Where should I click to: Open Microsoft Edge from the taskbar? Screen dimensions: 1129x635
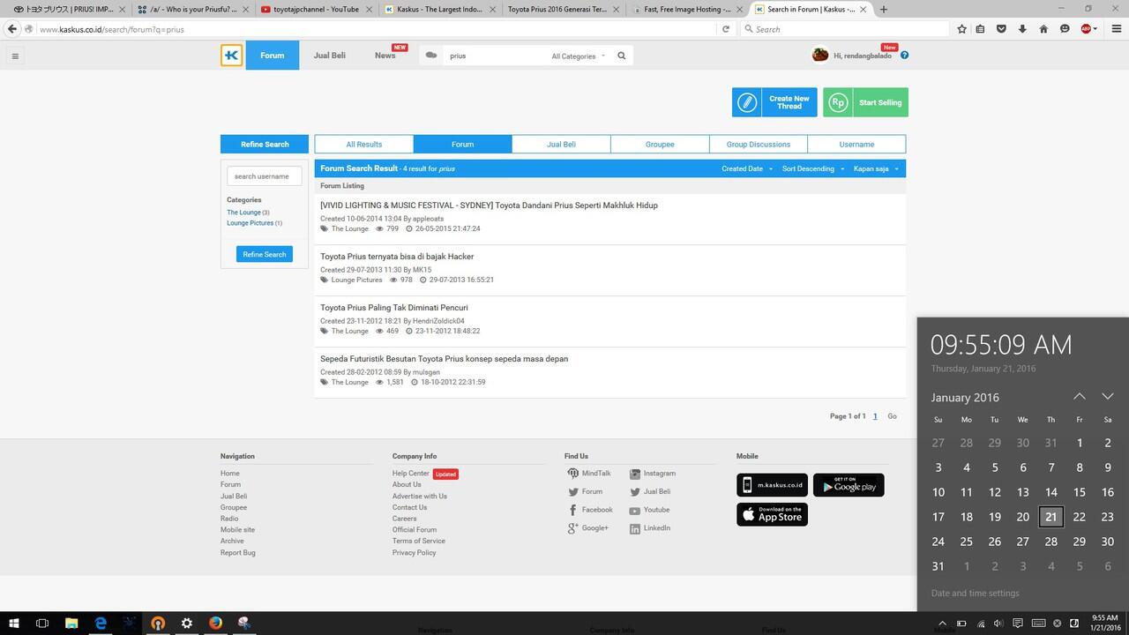(101, 623)
